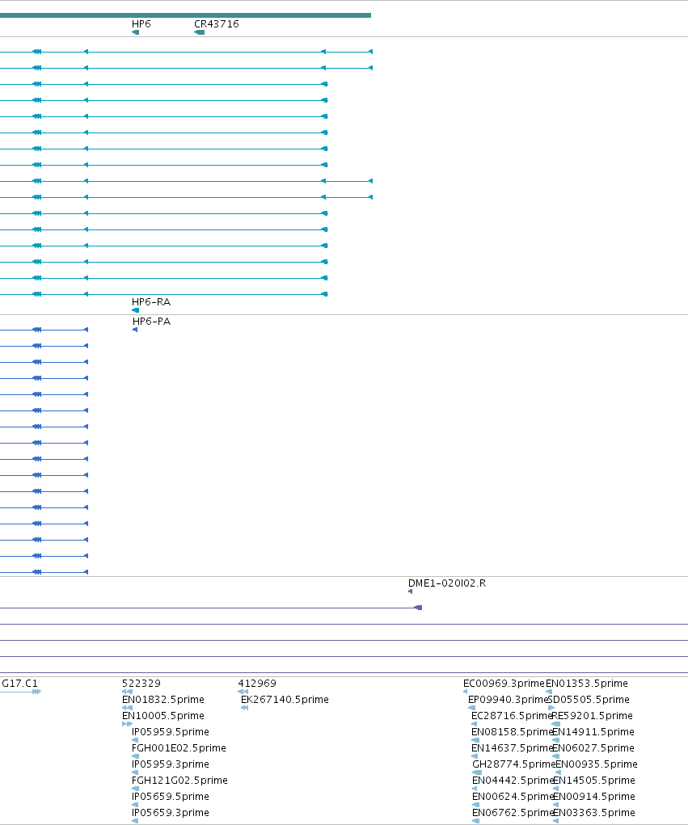Image resolution: width=688 pixels, height=825 pixels.
Task: Click the EN08158.5prime label
Action: [x=513, y=732]
